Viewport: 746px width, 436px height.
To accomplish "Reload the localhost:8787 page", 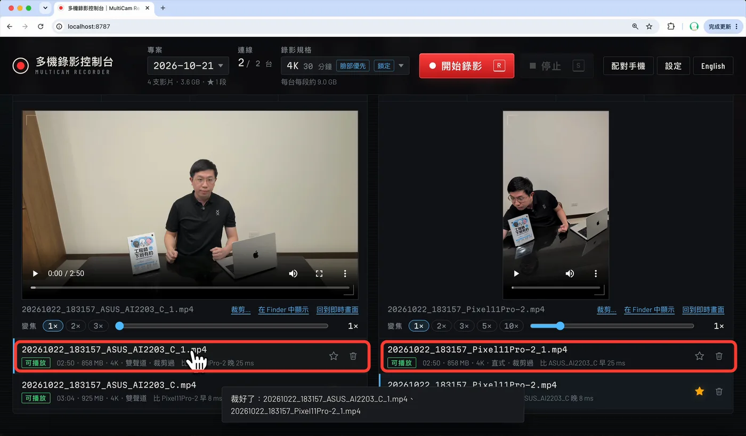I will pyautogui.click(x=40, y=26).
